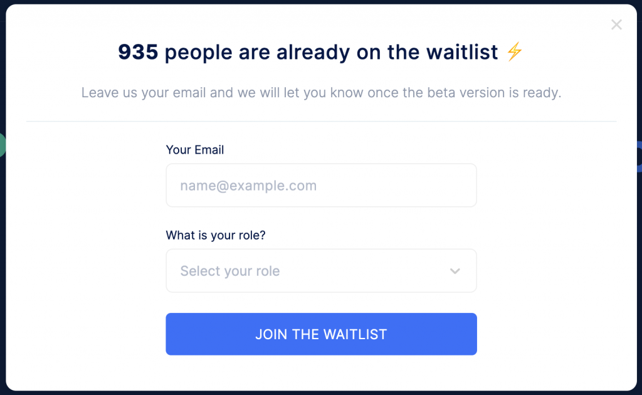Click the chevron arrow in role selector
The image size is (642, 395).
455,271
